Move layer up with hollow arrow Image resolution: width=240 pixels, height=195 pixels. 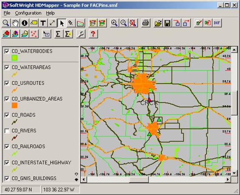coord(76,174)
